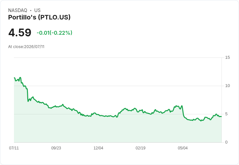Select the current price 4.59
This screenshot has width=239, height=165.
pyautogui.click(x=20, y=32)
